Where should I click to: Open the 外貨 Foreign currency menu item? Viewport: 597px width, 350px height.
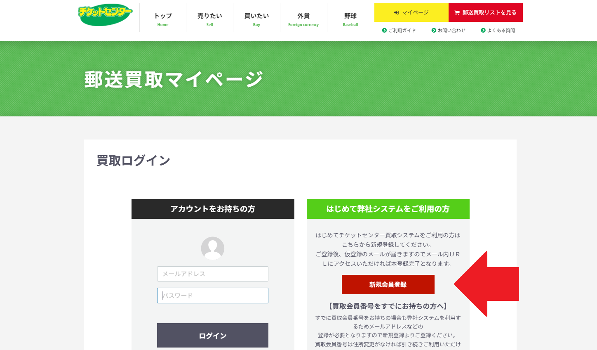tap(303, 19)
